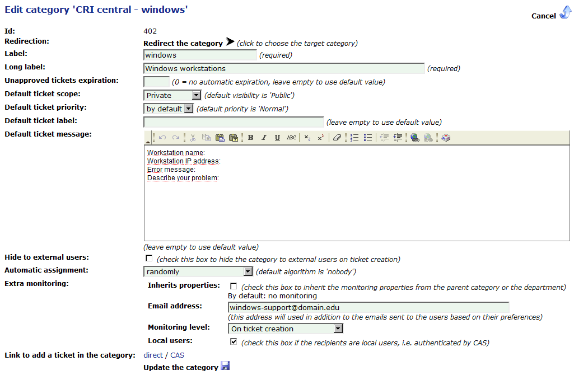Check the Hide to external users box

tap(148, 259)
